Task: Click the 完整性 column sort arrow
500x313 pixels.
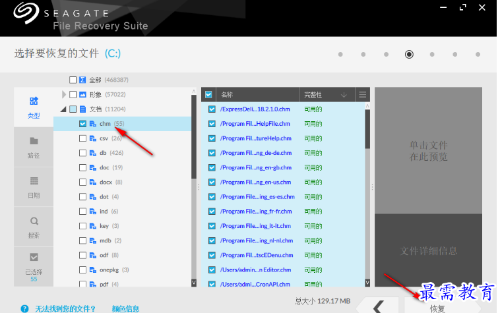Action: (344, 95)
